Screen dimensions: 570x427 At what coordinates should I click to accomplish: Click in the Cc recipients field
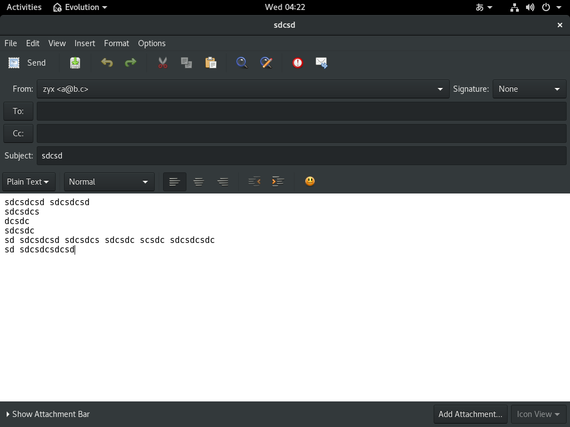[x=301, y=133]
